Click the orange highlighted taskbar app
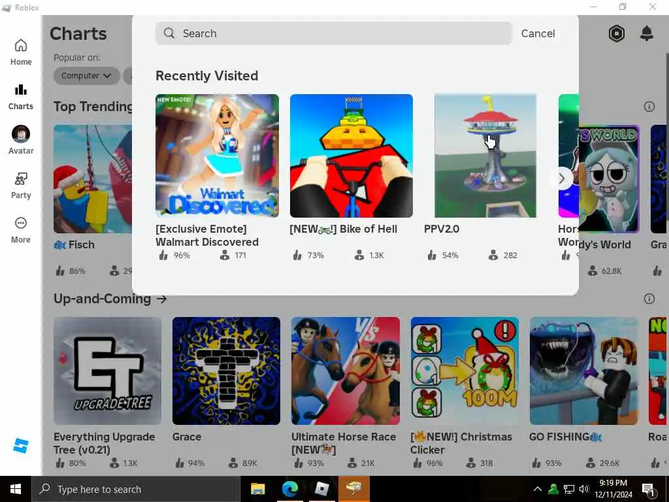This screenshot has height=502, width=669. [354, 489]
